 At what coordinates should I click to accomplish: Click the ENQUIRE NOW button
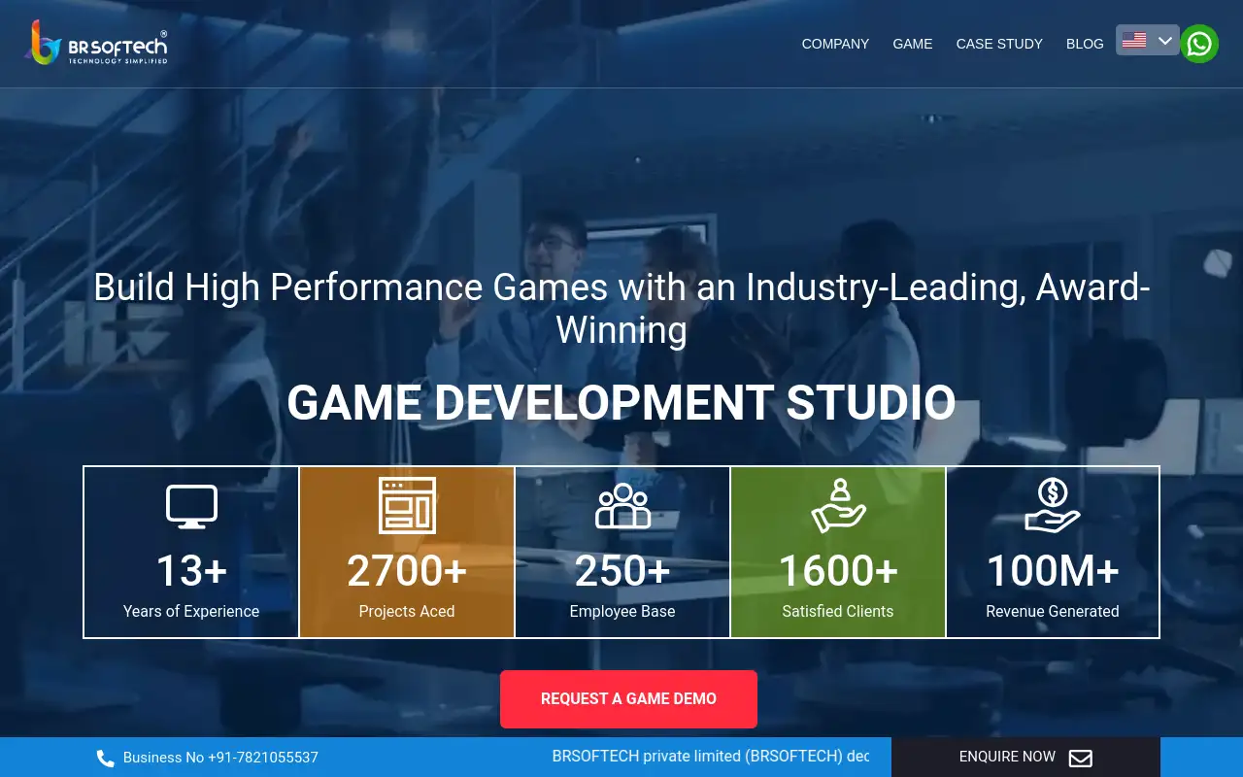point(1025,757)
